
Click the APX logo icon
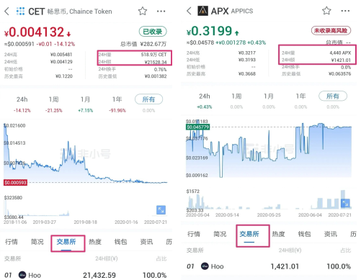click(x=202, y=11)
